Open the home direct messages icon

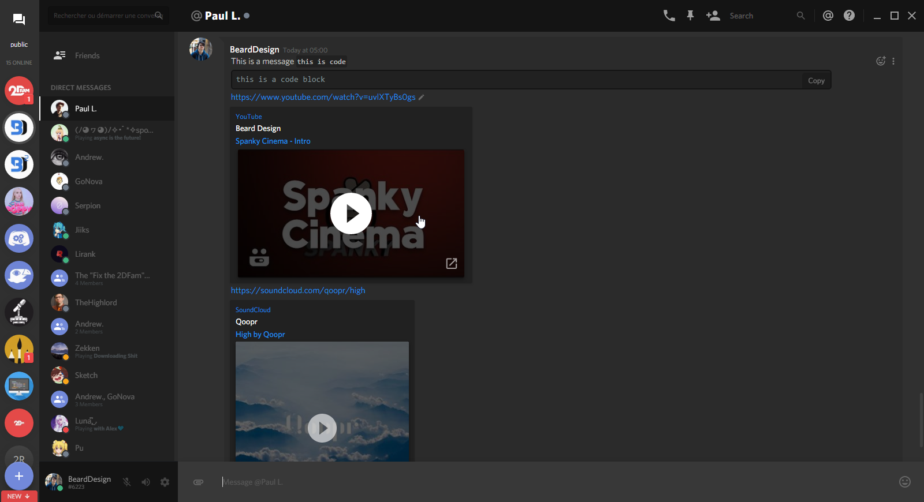[19, 20]
